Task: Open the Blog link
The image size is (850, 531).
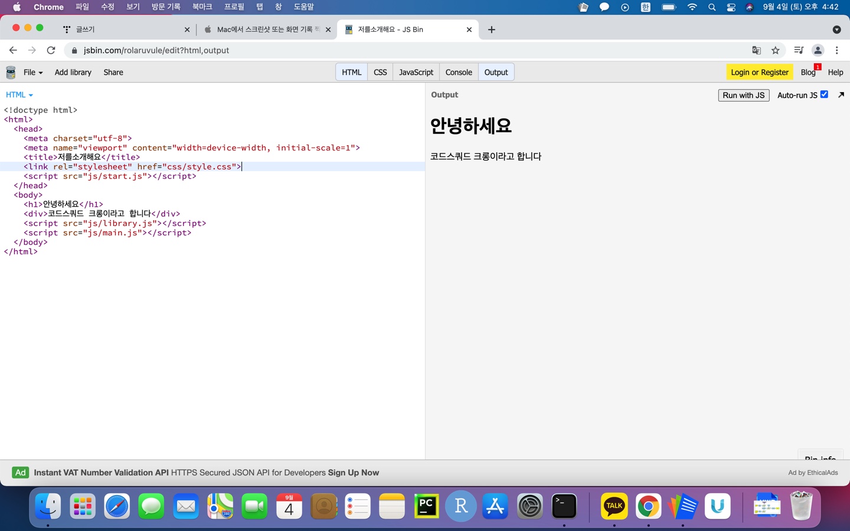Action: [808, 72]
